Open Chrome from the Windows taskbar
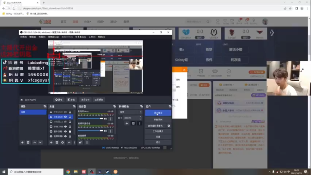311x175 pixels. 68,172
